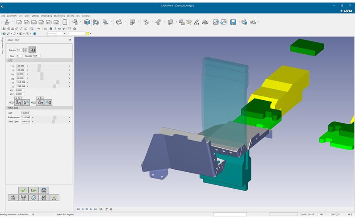
Task: Open the Geometry menu
Action: point(12,16)
